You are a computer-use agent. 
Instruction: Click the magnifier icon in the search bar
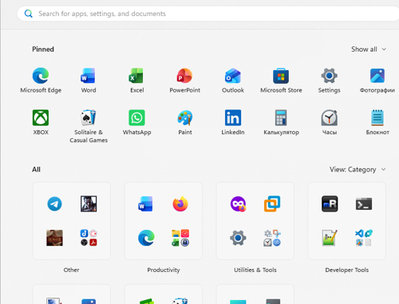[29, 14]
